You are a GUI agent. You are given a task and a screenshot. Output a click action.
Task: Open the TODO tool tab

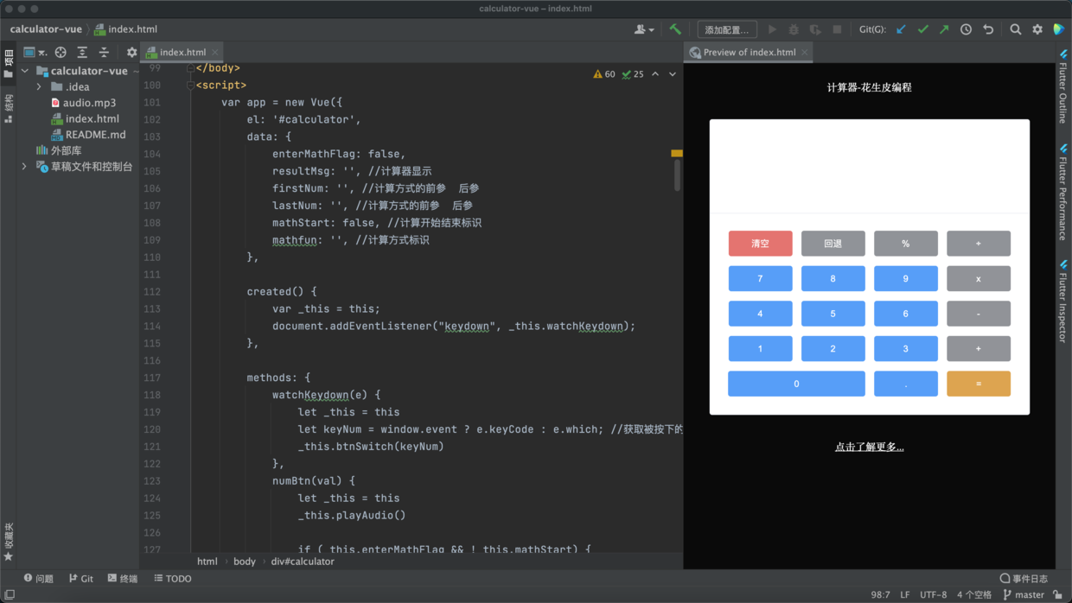click(x=173, y=579)
